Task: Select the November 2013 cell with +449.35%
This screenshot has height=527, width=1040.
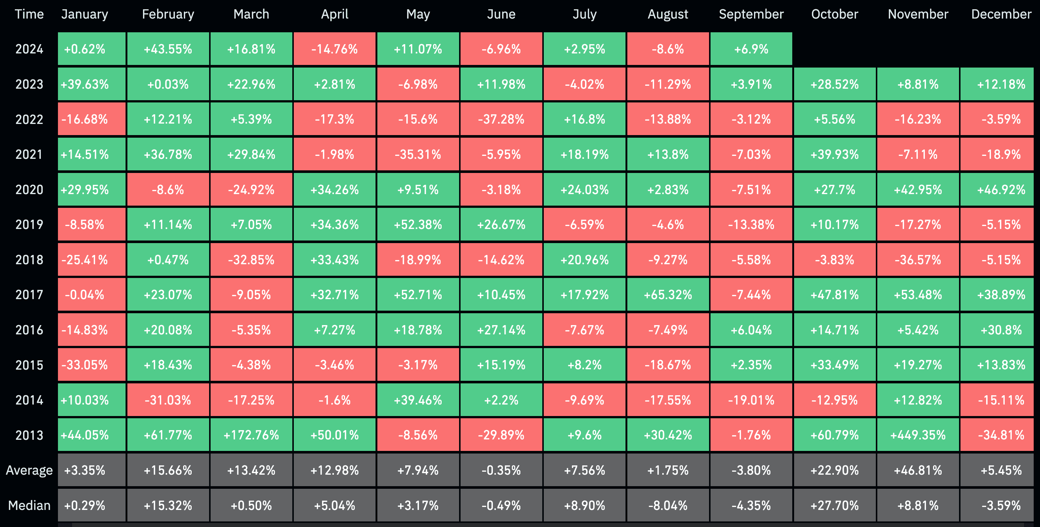Action: tap(916, 435)
